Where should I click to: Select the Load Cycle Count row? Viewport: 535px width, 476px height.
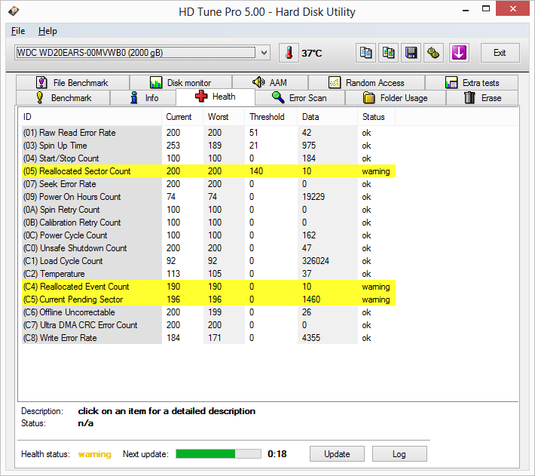(209, 261)
